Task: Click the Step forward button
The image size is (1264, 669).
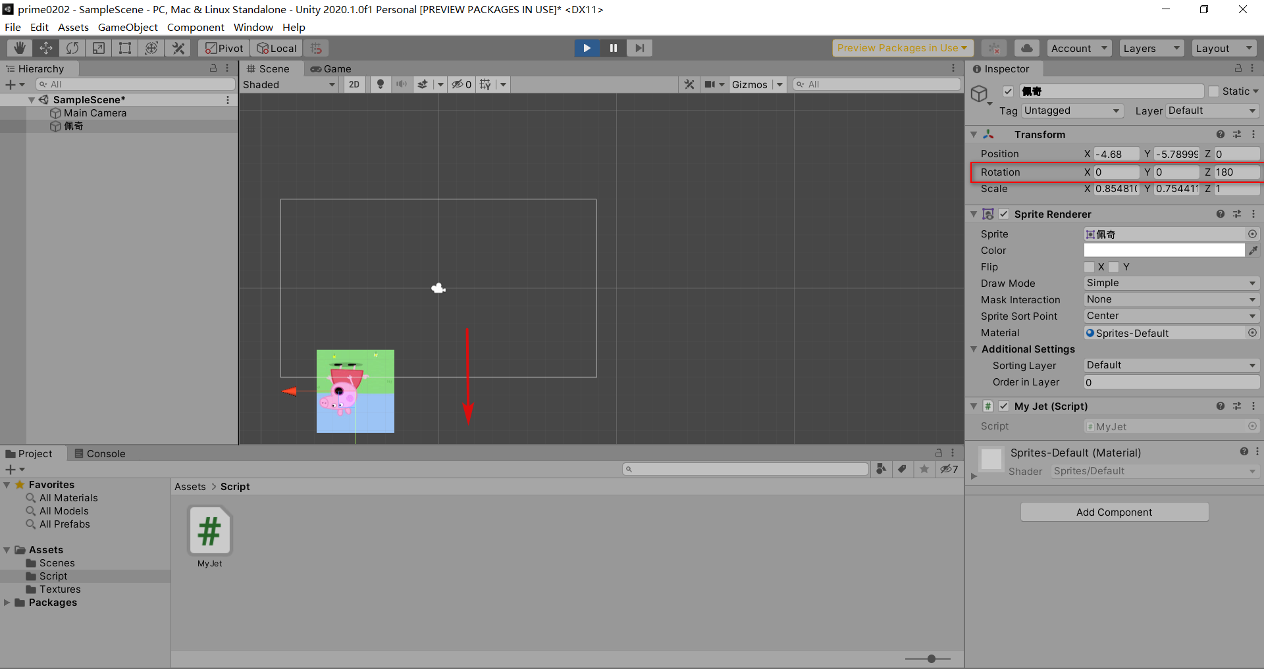Action: coord(639,48)
